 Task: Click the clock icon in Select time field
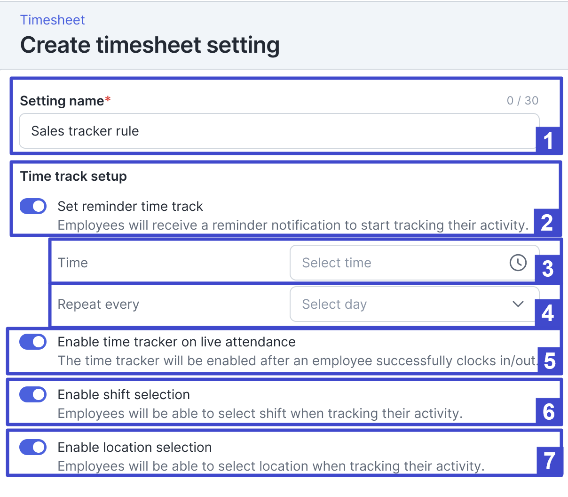pos(518,263)
